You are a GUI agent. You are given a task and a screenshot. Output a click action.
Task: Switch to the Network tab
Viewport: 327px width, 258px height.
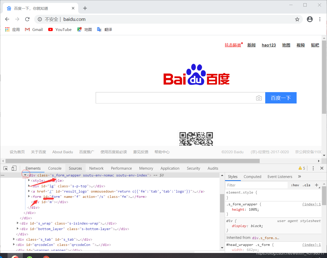(96, 168)
